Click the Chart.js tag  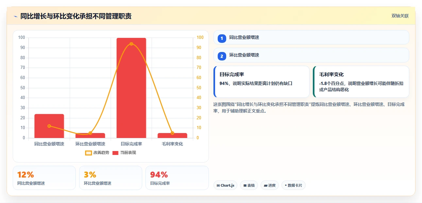[225, 185]
